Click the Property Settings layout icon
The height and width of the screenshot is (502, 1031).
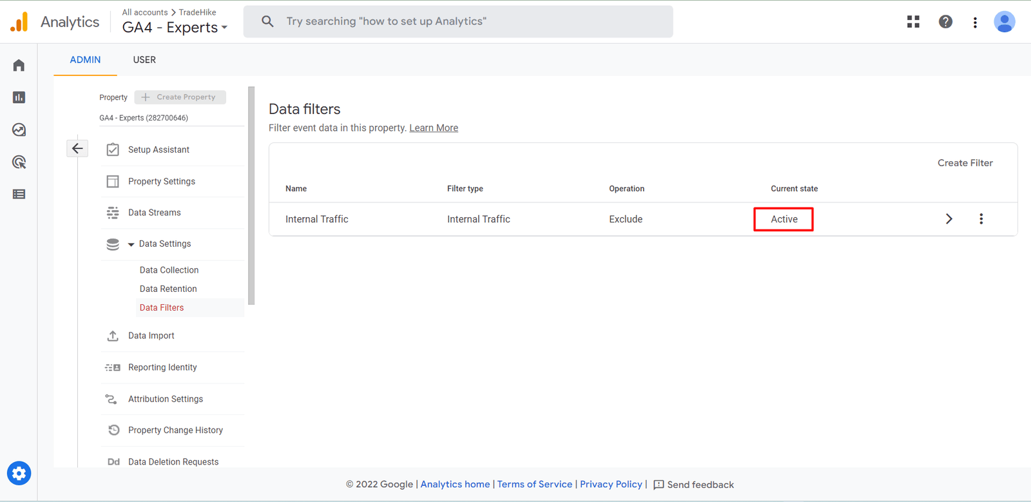[113, 181]
